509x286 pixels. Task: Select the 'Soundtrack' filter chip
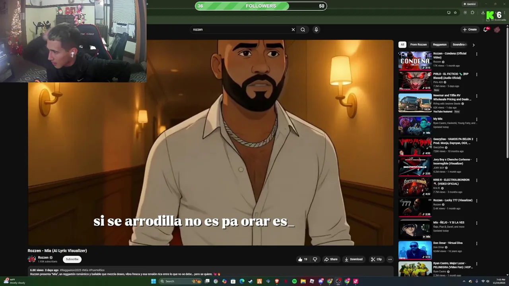[460, 44]
